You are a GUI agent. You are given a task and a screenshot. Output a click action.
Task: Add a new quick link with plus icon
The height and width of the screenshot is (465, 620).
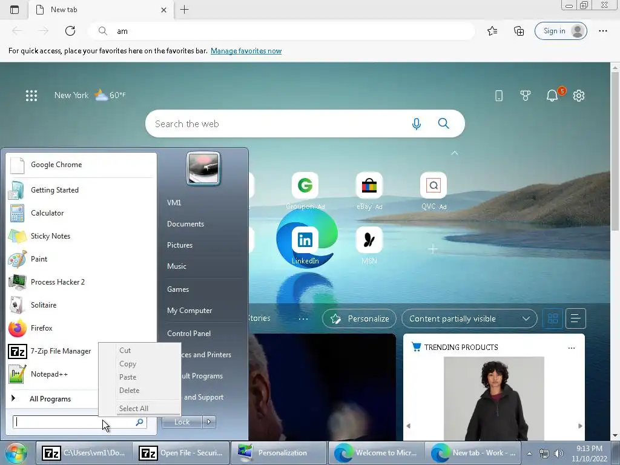(433, 249)
